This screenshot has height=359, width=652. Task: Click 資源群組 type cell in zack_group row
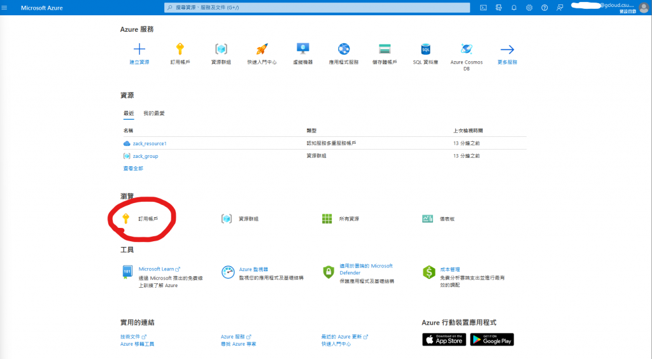coord(316,156)
